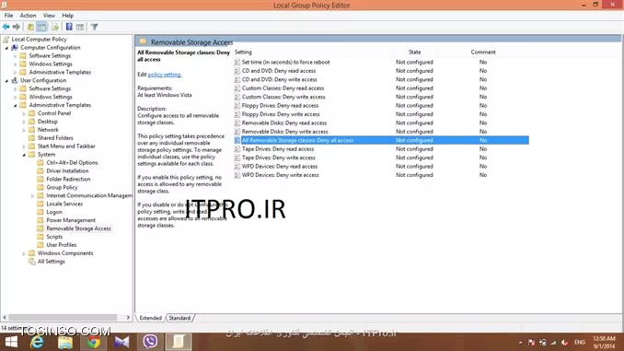Select 'Floppy Drives: Deny write access'
The height and width of the screenshot is (351, 624).
click(x=281, y=114)
